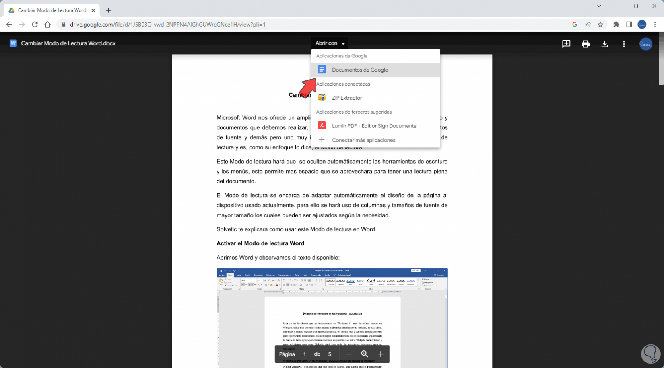Open more actions three-dot menu in Drive
Screen dimensions: 664x368
pyautogui.click(x=624, y=44)
